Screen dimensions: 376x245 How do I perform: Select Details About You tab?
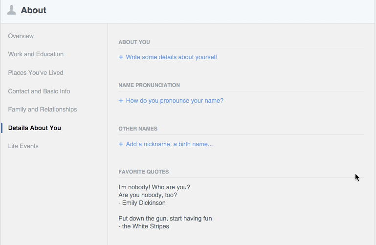(35, 128)
